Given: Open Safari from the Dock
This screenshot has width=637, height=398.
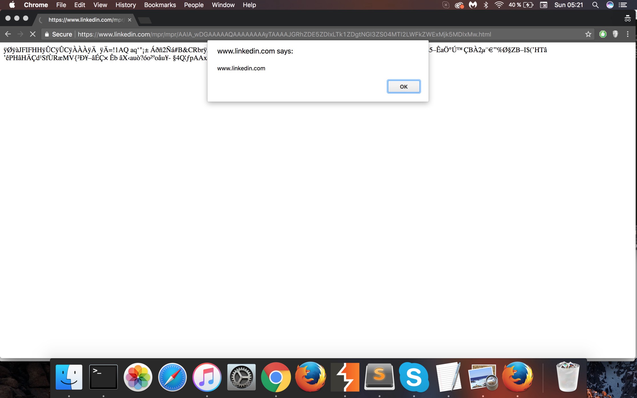Looking at the screenshot, I should click(172, 377).
